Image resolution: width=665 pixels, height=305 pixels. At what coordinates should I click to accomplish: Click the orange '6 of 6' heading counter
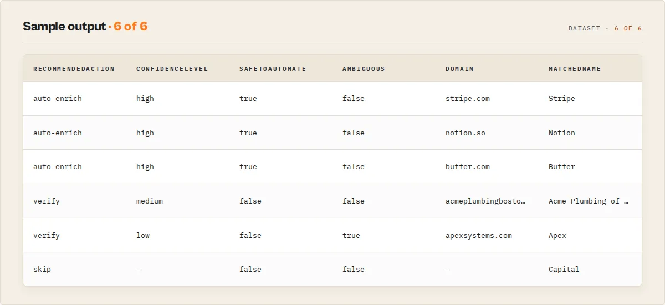pyautogui.click(x=131, y=26)
